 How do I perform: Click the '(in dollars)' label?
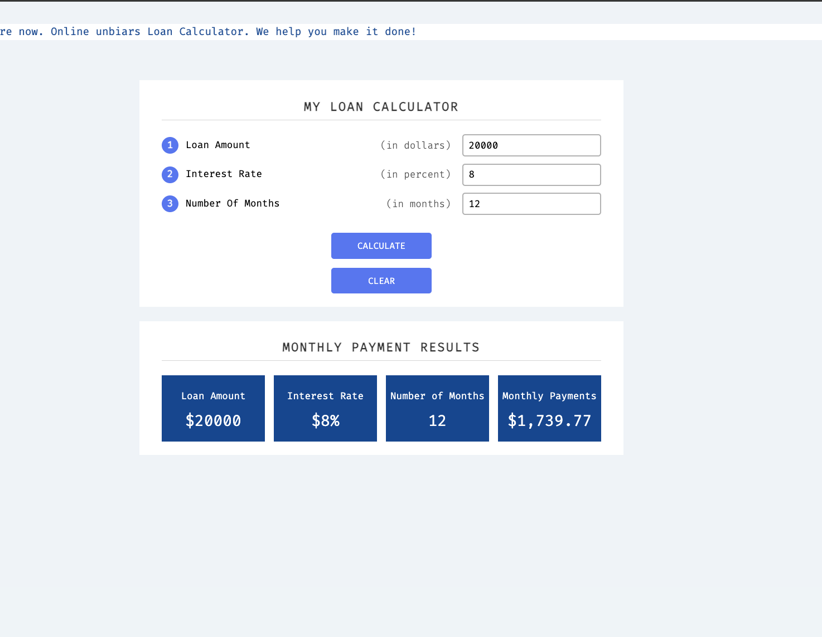[415, 145]
